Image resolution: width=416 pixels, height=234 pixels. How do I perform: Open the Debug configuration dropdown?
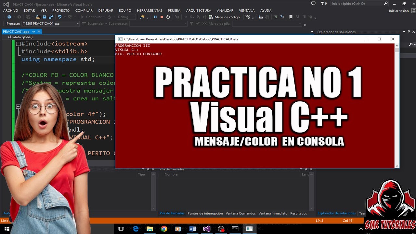pyautogui.click(x=126, y=17)
